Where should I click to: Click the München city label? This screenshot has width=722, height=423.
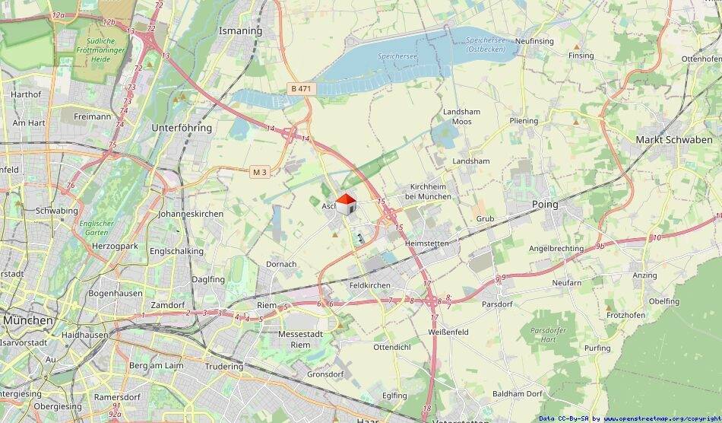tap(28, 320)
